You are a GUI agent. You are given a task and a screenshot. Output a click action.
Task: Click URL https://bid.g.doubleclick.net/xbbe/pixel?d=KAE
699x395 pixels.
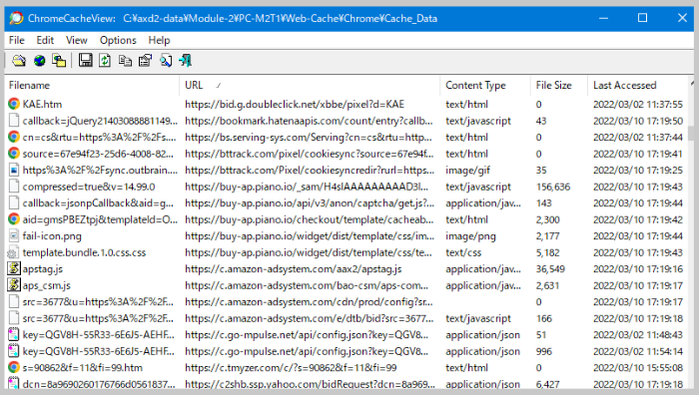[295, 104]
